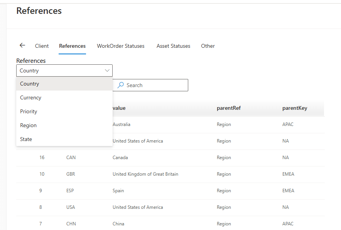Screen dimensions: 341x230
Task: Open the References tab
Action: pos(73,46)
